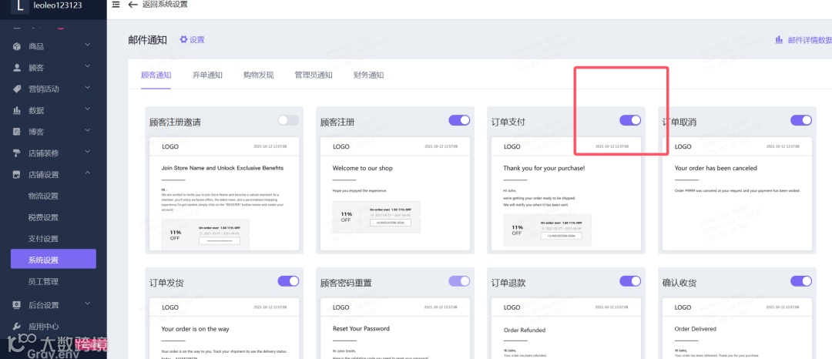832x359 pixels.
Task: Click the 顾客 person icon
Action: pyautogui.click(x=17, y=68)
